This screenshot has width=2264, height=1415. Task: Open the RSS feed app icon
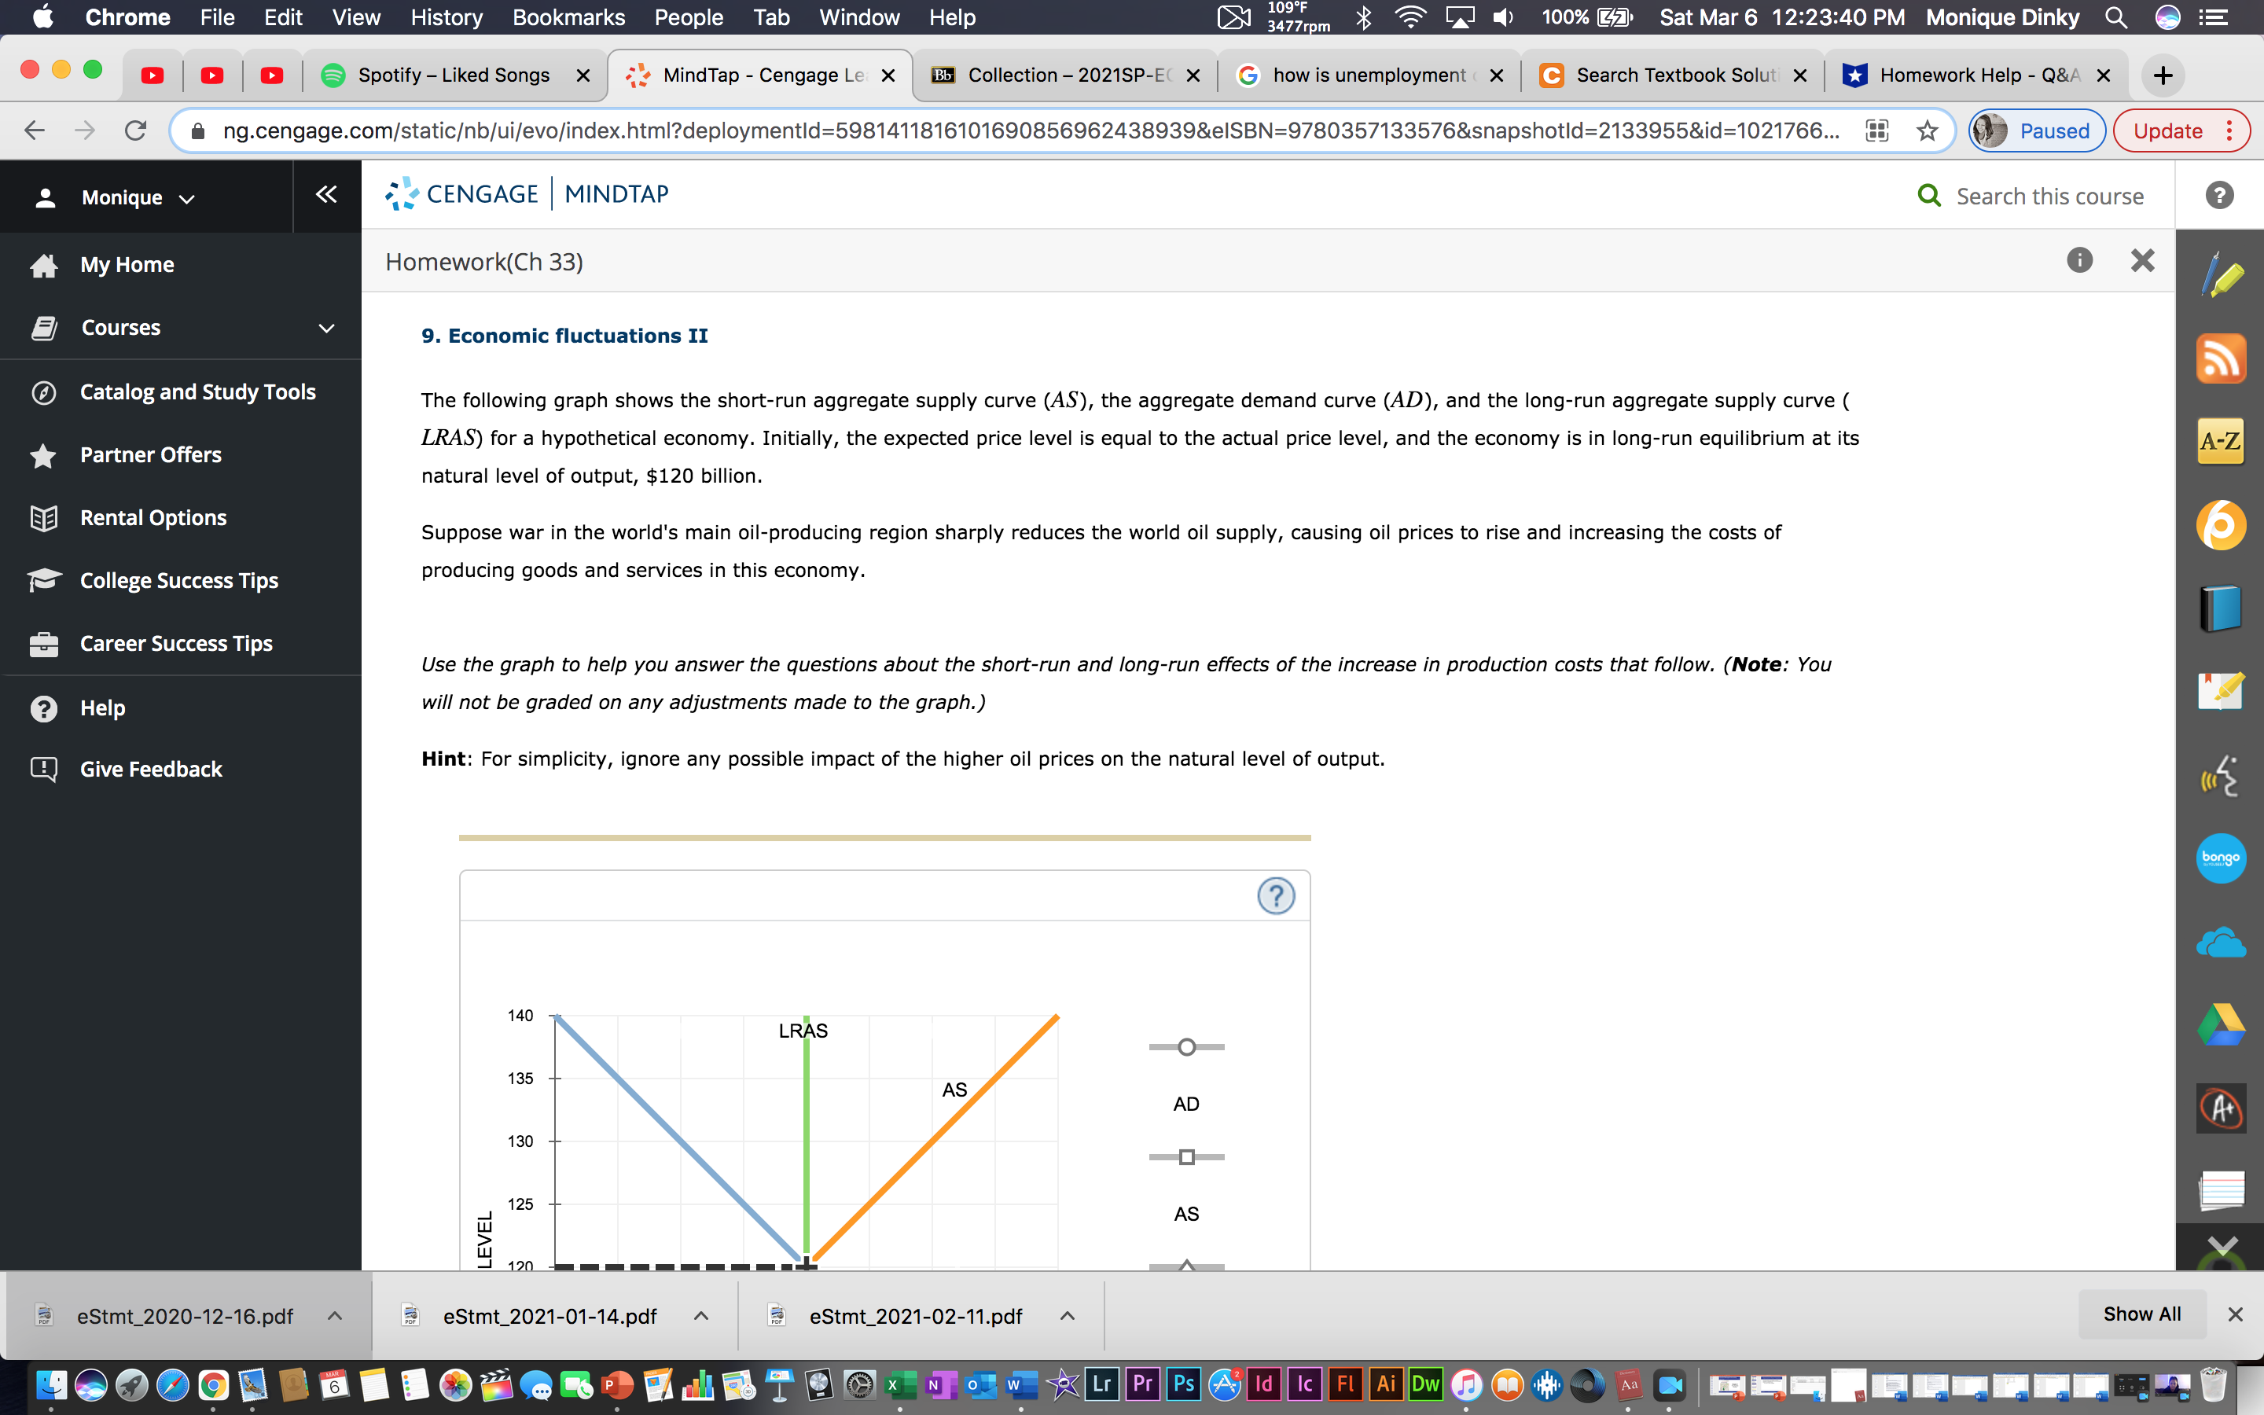point(2221,358)
